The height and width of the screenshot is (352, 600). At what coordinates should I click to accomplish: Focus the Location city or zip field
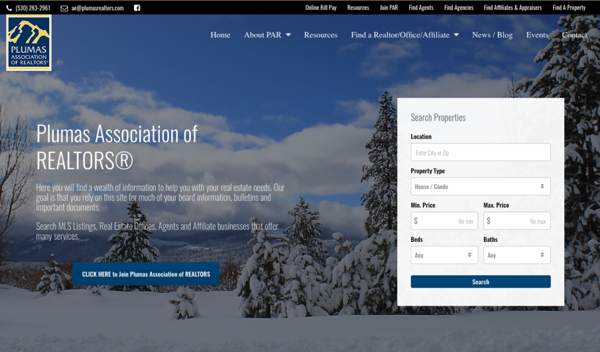click(480, 152)
